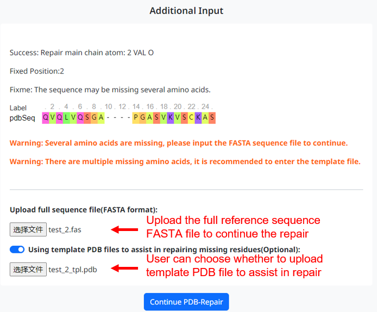The height and width of the screenshot is (312, 377).
Task: Click the Additional Input heading
Action: tap(186, 11)
